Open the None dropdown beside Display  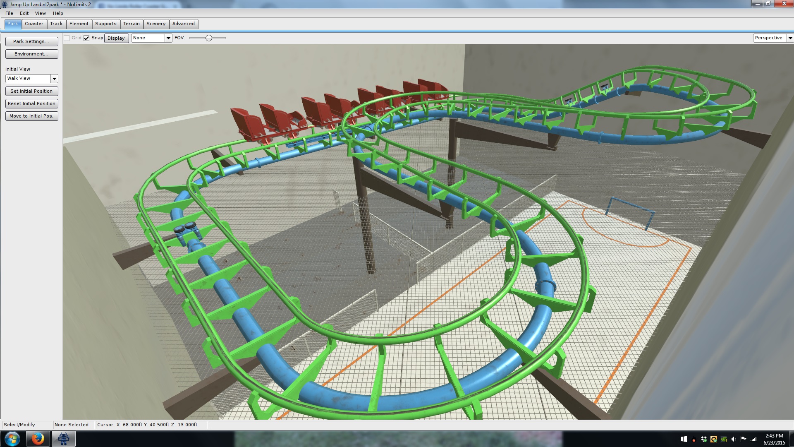pyautogui.click(x=168, y=38)
